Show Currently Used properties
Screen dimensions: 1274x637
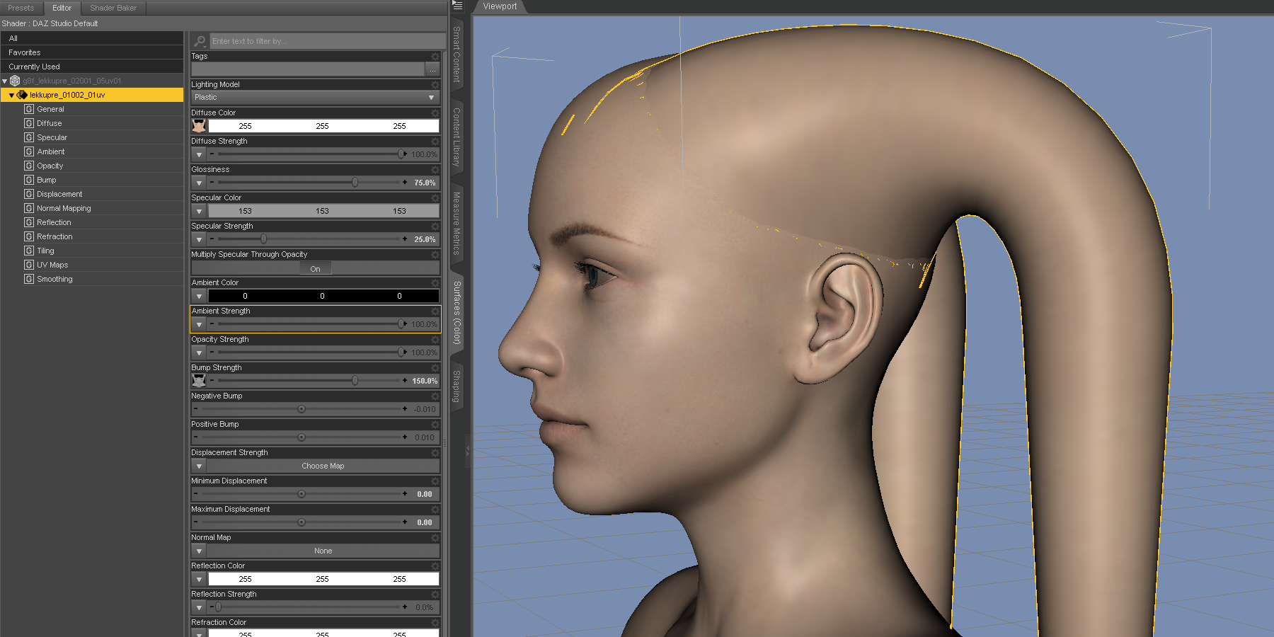click(92, 67)
